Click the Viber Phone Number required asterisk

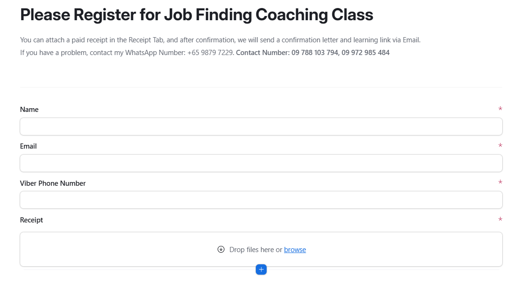tap(500, 183)
